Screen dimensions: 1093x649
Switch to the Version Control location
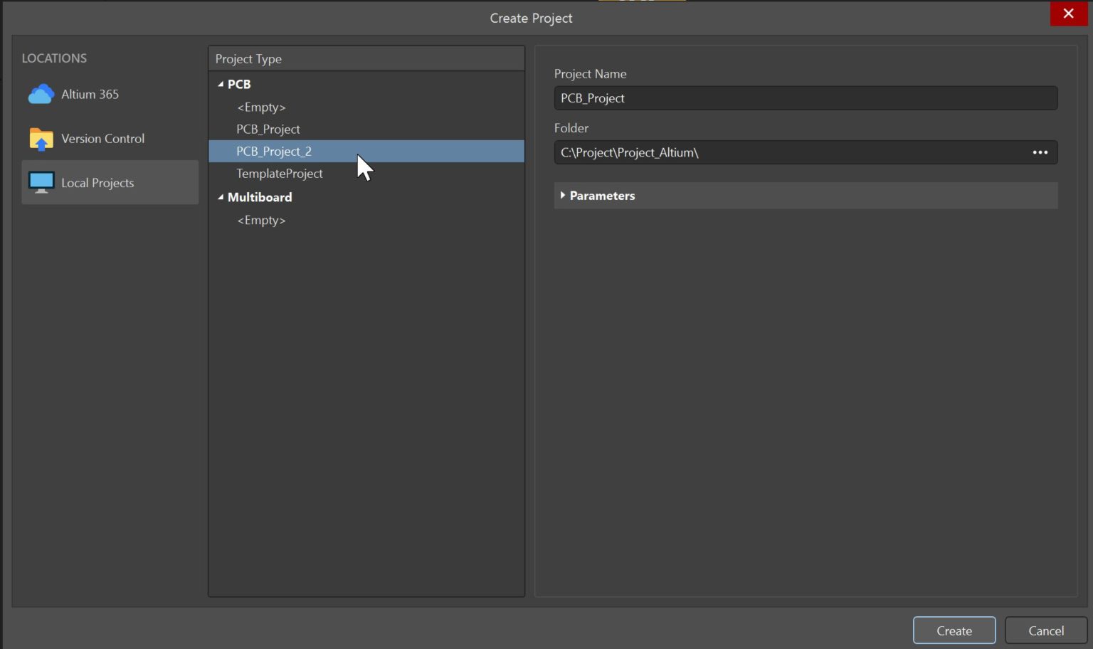click(102, 138)
